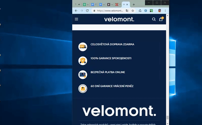Image resolution: width=202 pixels, height=125 pixels.
Task: Go back with the browser back arrow
Action: coord(76,11)
